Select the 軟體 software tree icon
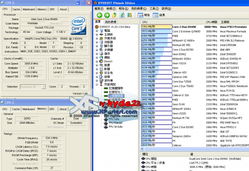This screenshot has height=171, width=249. tap(101, 69)
